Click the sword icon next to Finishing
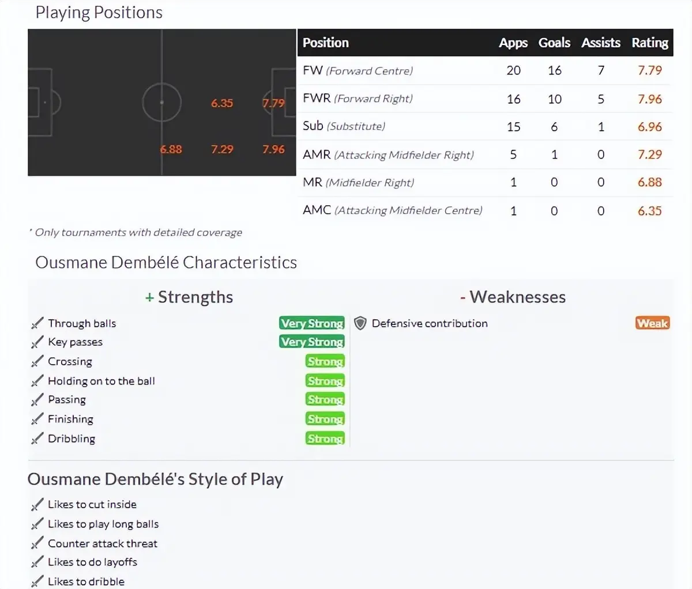This screenshot has width=692, height=589. pyautogui.click(x=37, y=419)
